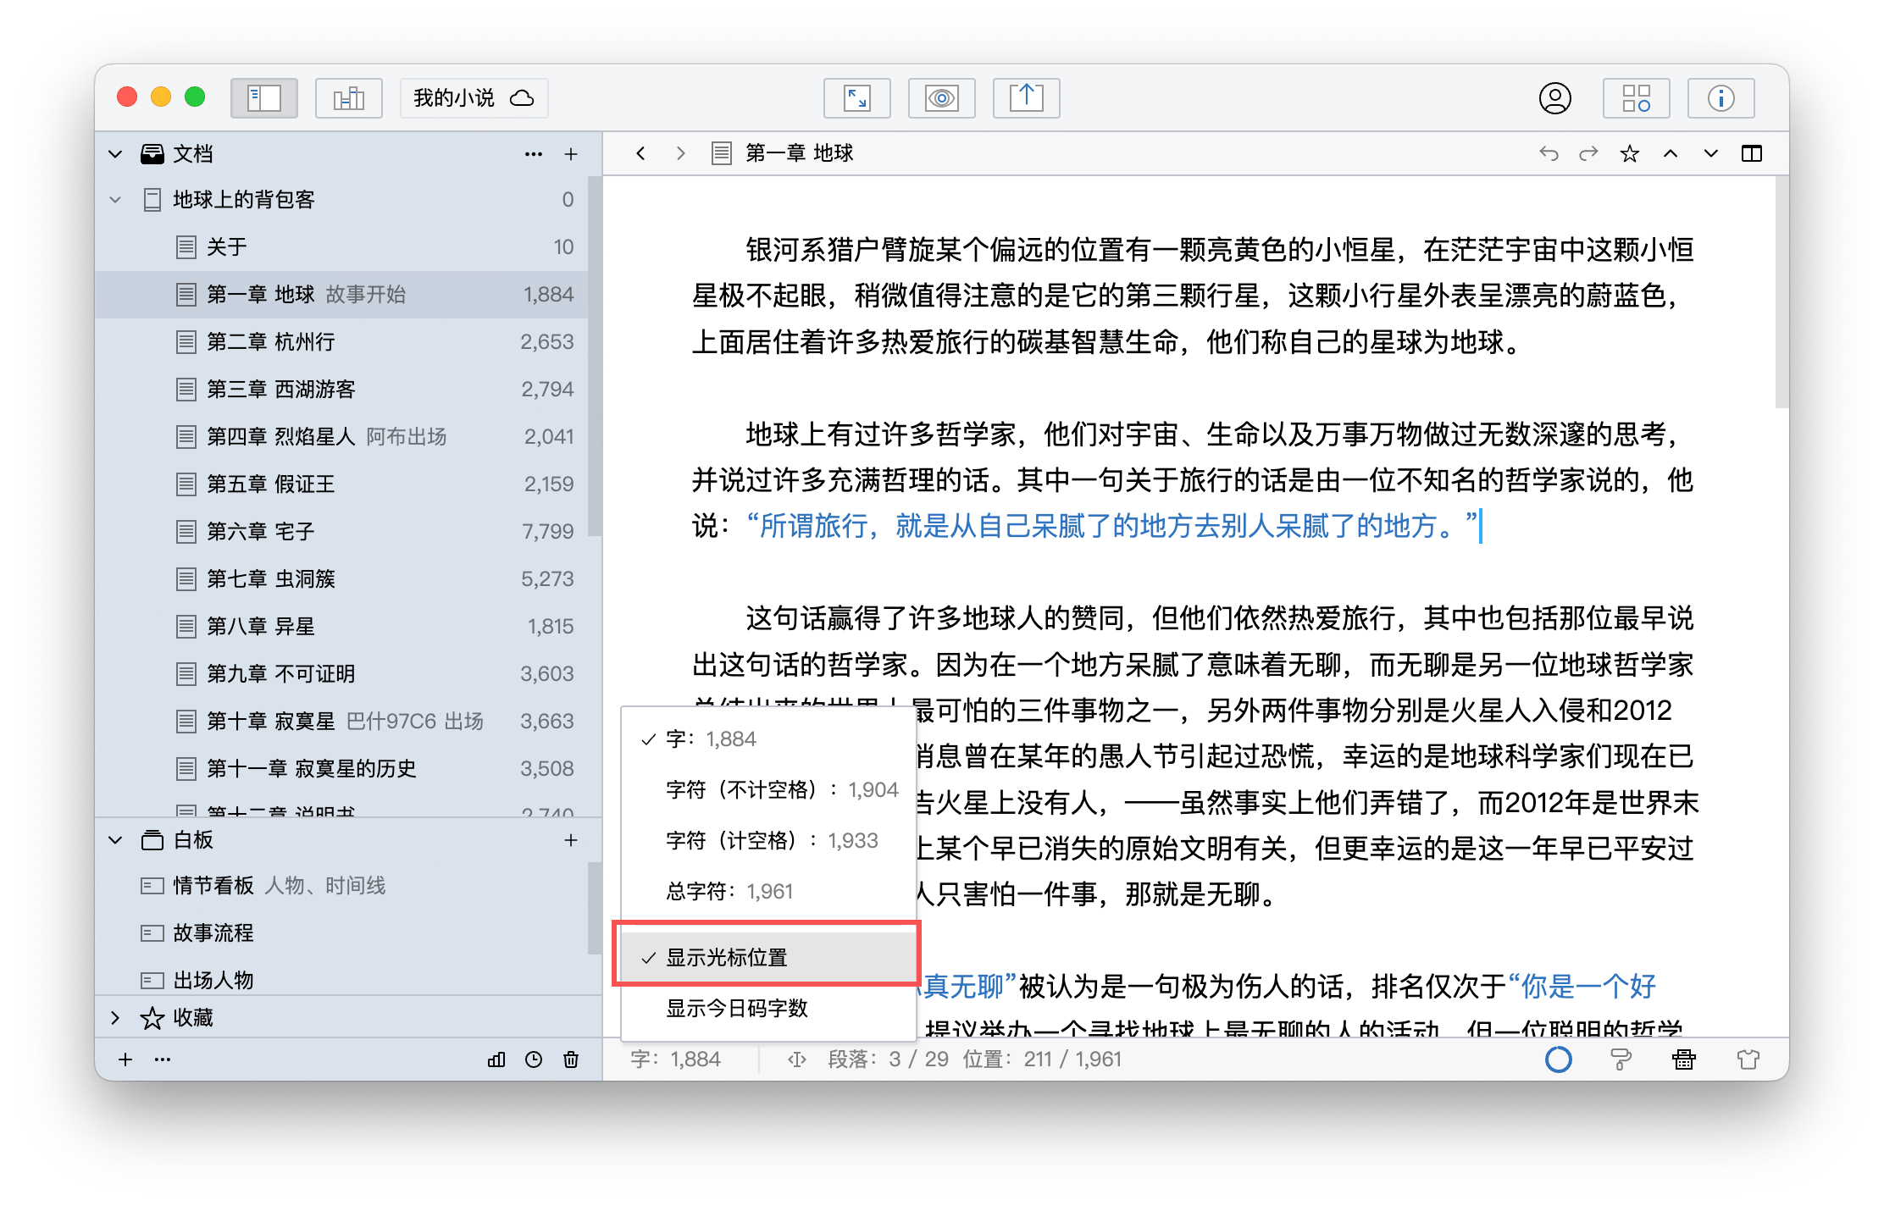The height and width of the screenshot is (1206, 1884).
Task: Star the current document as favorite
Action: coord(1629,153)
